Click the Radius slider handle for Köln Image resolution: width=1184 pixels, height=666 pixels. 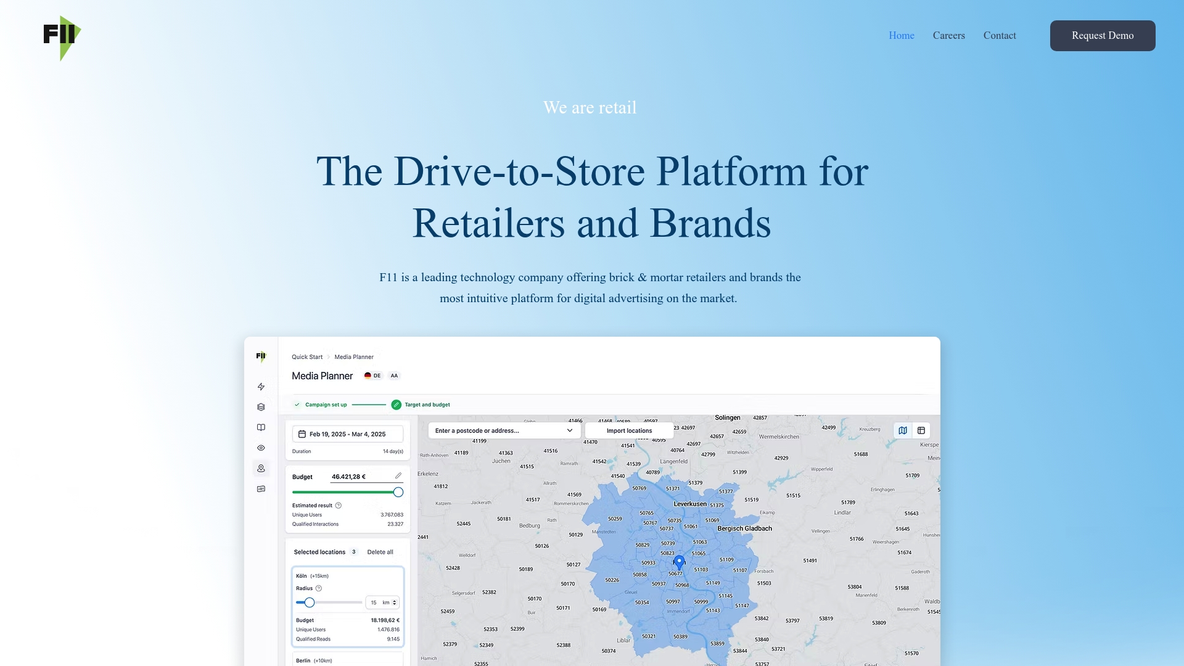pyautogui.click(x=310, y=602)
